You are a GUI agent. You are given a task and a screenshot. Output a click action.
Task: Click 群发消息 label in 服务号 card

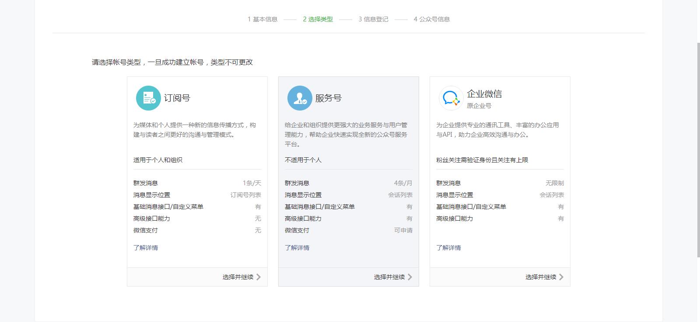tap(297, 183)
